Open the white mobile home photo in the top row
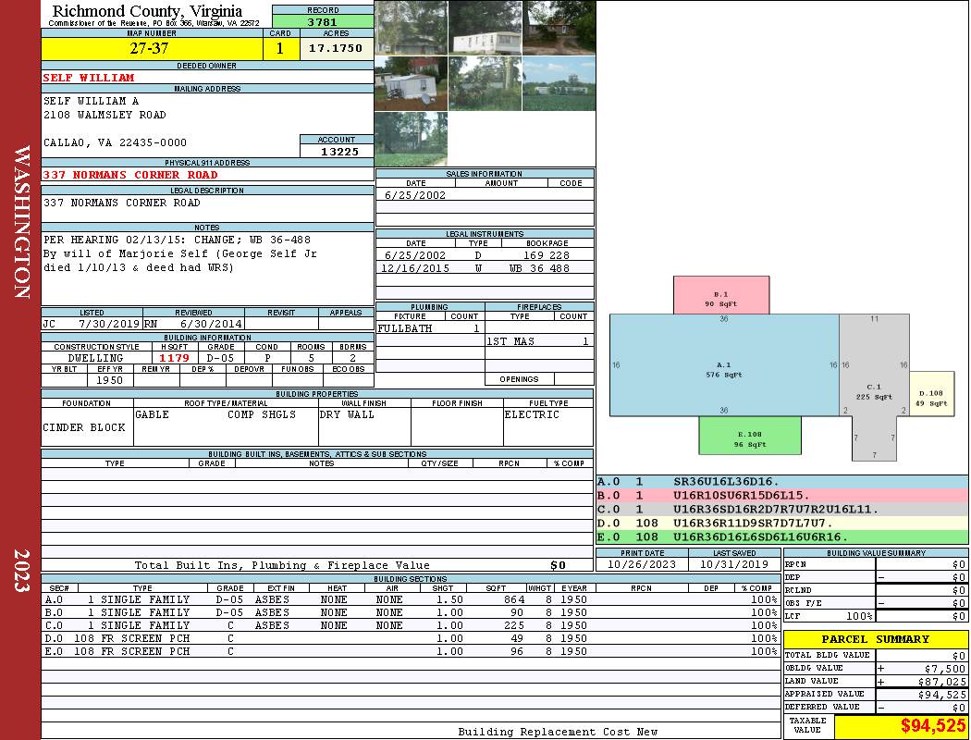The height and width of the screenshot is (740, 971). coord(485,27)
